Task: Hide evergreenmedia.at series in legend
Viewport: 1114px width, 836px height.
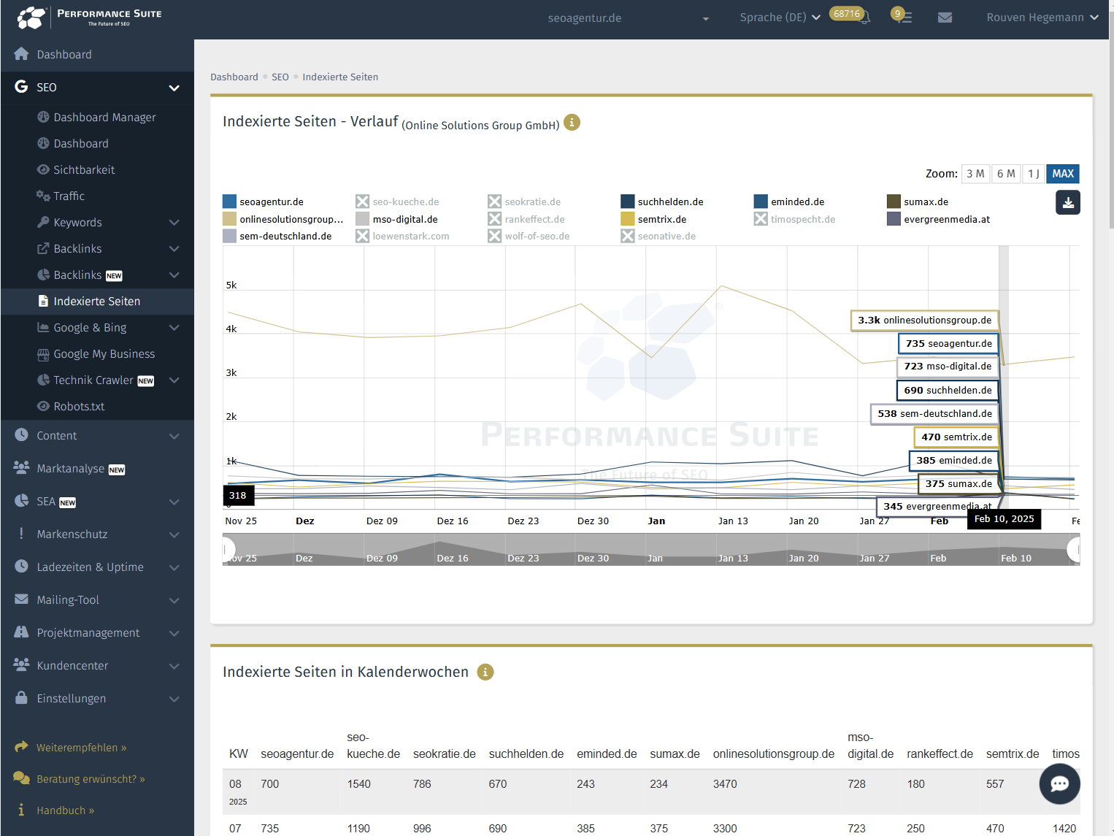Action: tap(939, 219)
